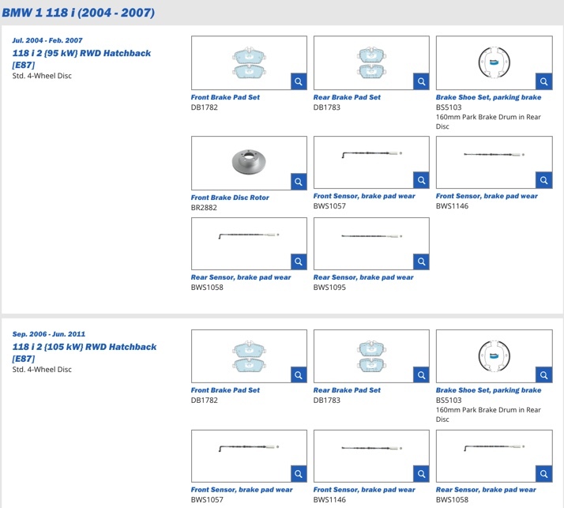This screenshot has height=508, width=564.
Task: Open Rear Sensor link above BWS1058, 105 kW
Action: (486, 490)
